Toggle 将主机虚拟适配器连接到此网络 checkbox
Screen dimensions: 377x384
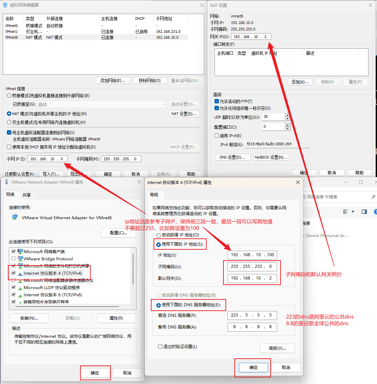pyautogui.click(x=9, y=133)
